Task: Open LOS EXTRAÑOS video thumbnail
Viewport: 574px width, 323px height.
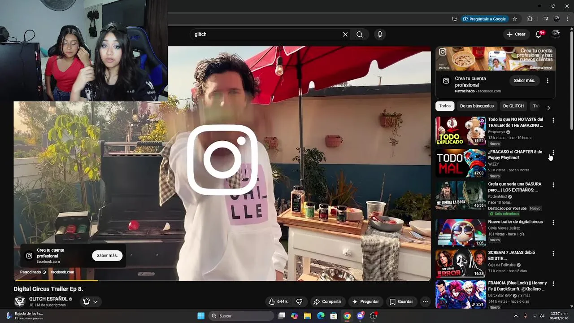Action: (461, 196)
